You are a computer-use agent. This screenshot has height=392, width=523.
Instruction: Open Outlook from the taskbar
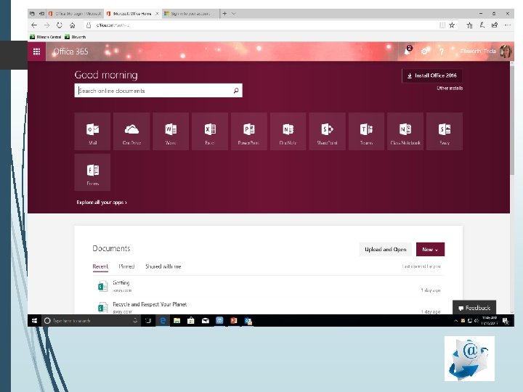click(x=248, y=321)
